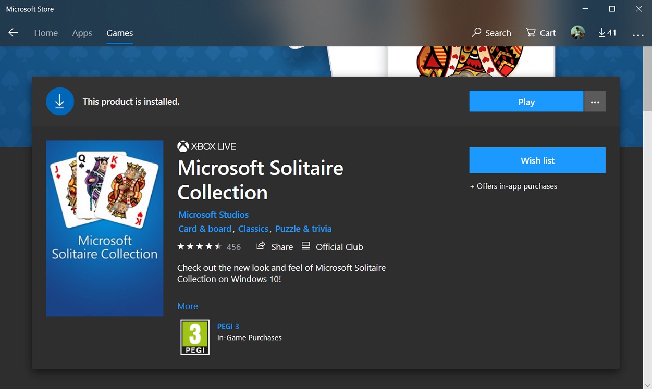The height and width of the screenshot is (389, 652).
Task: Open the Cart
Action: tap(540, 32)
